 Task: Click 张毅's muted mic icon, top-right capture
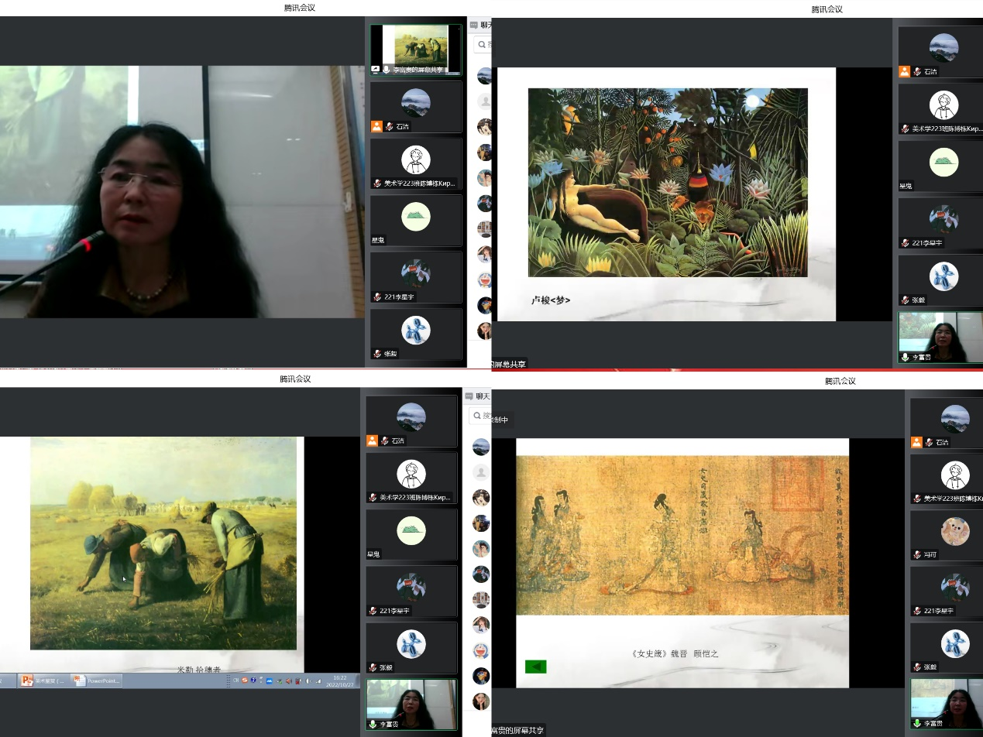click(905, 300)
